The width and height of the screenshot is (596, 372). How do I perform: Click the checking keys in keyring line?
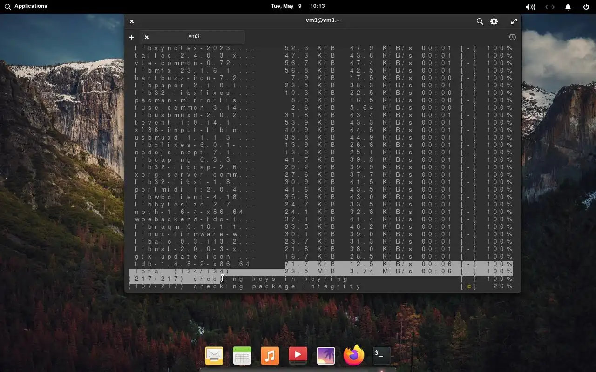(321, 279)
